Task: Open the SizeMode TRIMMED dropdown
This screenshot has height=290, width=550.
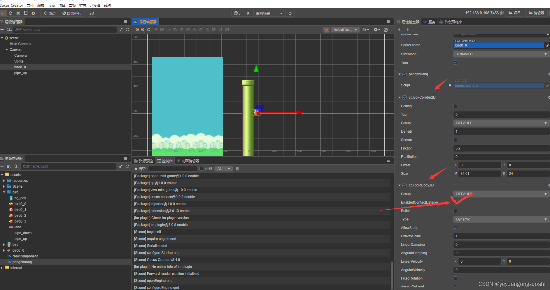Action: click(x=501, y=54)
